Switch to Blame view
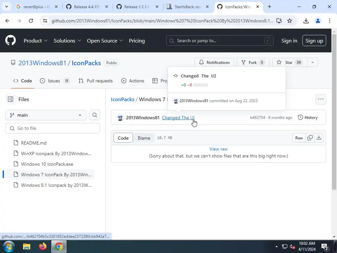The height and width of the screenshot is (253, 337). pos(144,138)
